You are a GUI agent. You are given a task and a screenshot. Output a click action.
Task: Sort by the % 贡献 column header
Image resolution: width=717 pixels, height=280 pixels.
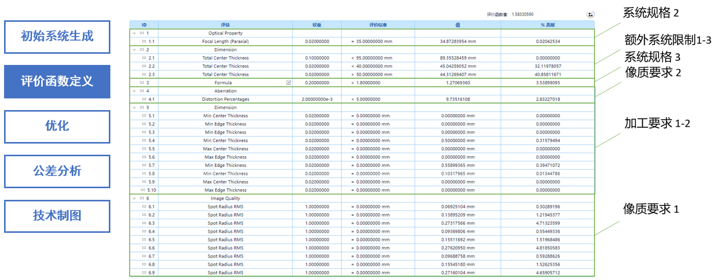click(x=547, y=24)
